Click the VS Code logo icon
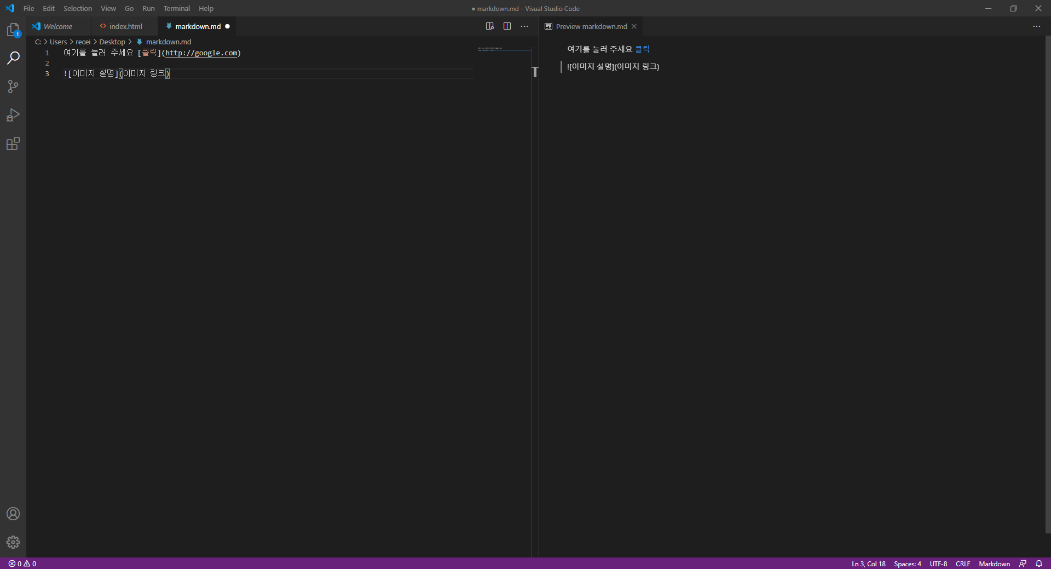The width and height of the screenshot is (1051, 569). coord(10,8)
